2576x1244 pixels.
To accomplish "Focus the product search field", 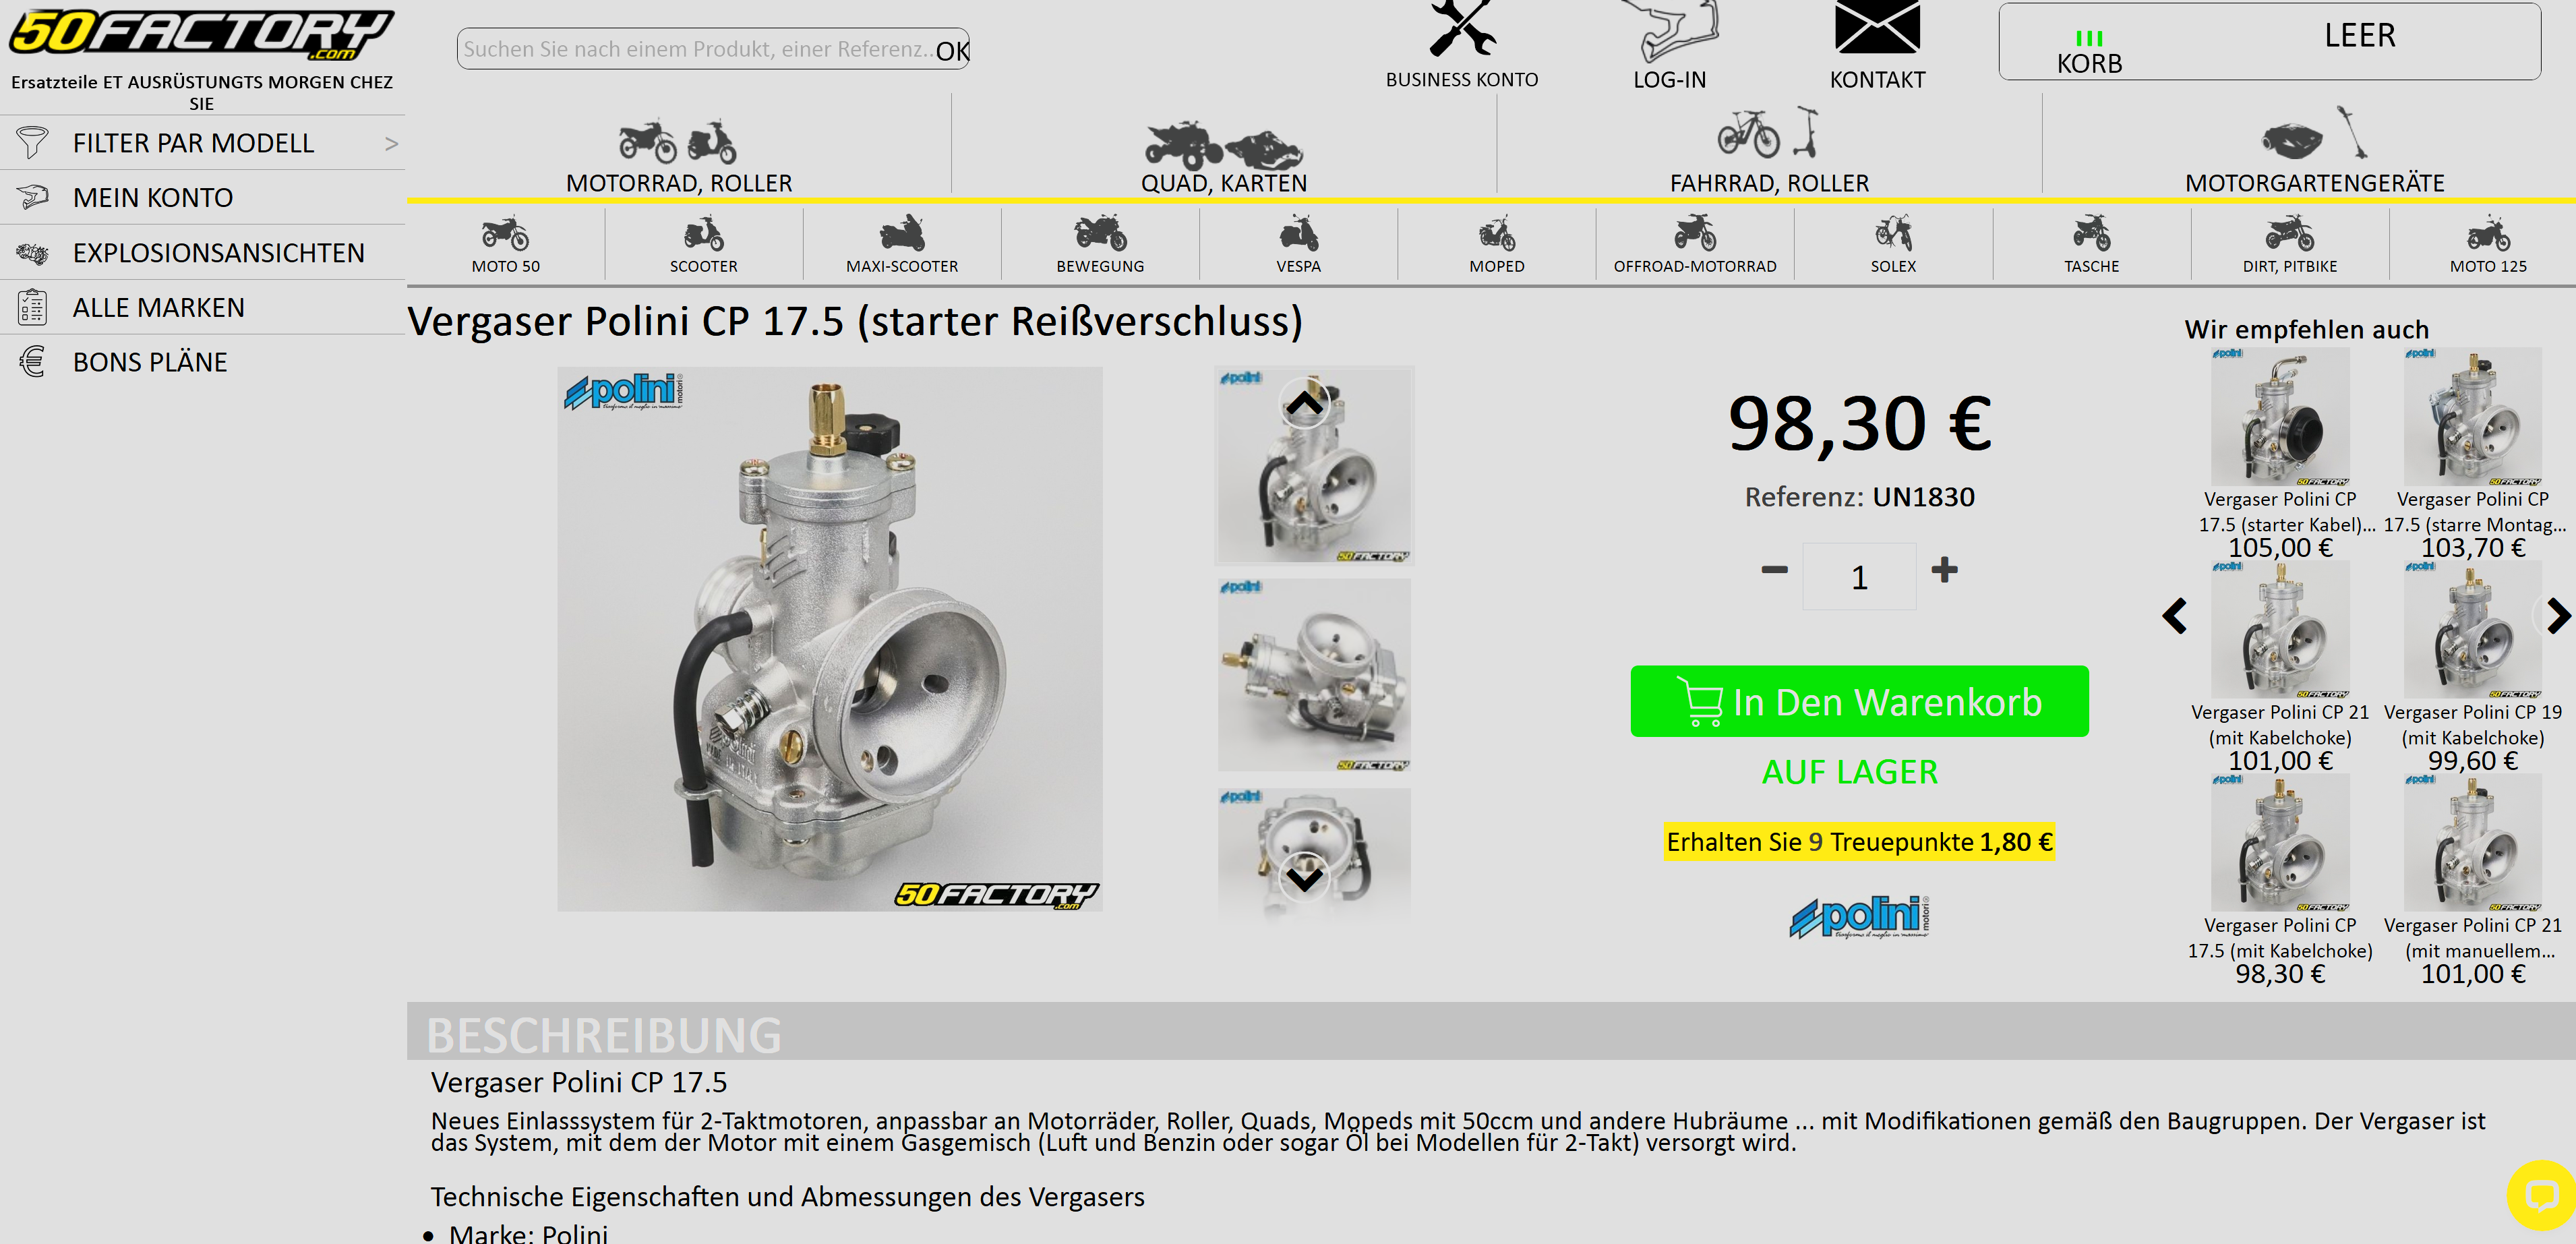I will [x=696, y=49].
